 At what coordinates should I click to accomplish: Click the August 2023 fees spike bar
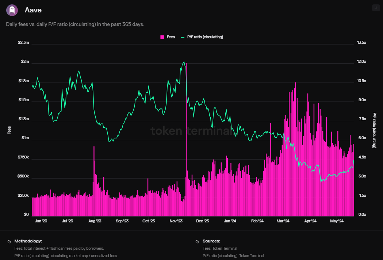click(94, 181)
